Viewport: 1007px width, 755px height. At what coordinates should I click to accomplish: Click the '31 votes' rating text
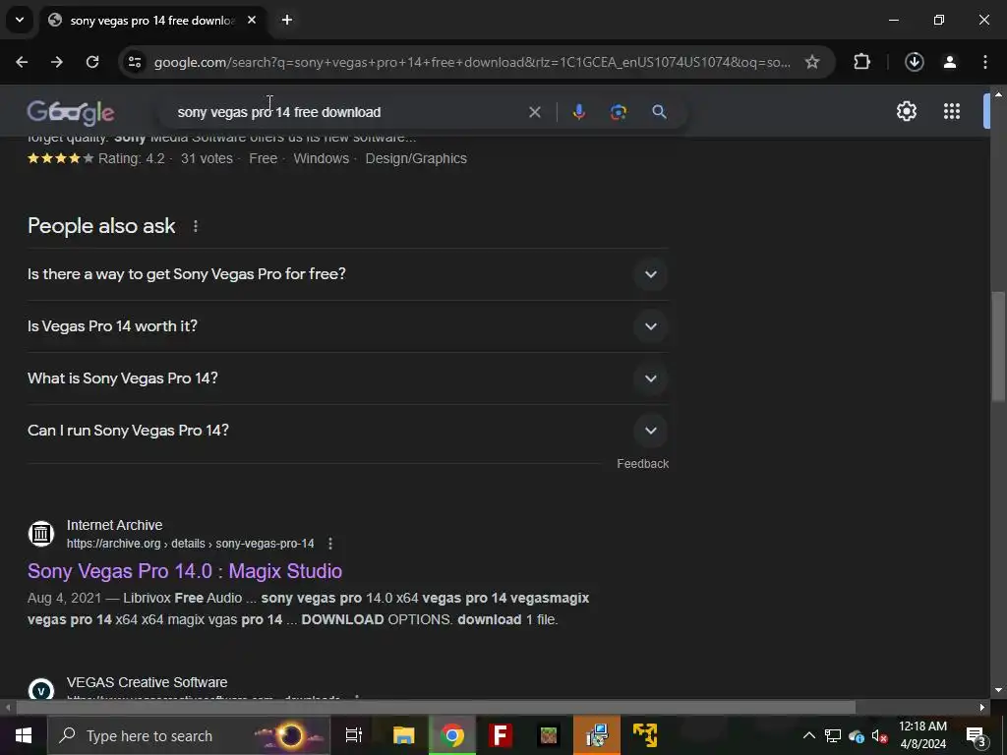click(x=207, y=158)
